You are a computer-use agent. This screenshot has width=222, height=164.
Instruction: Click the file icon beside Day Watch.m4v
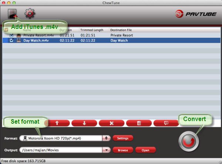19,40
